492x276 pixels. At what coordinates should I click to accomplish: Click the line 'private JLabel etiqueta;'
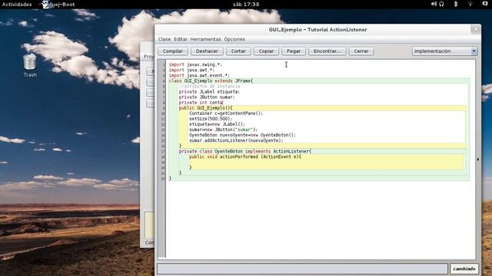click(x=209, y=92)
